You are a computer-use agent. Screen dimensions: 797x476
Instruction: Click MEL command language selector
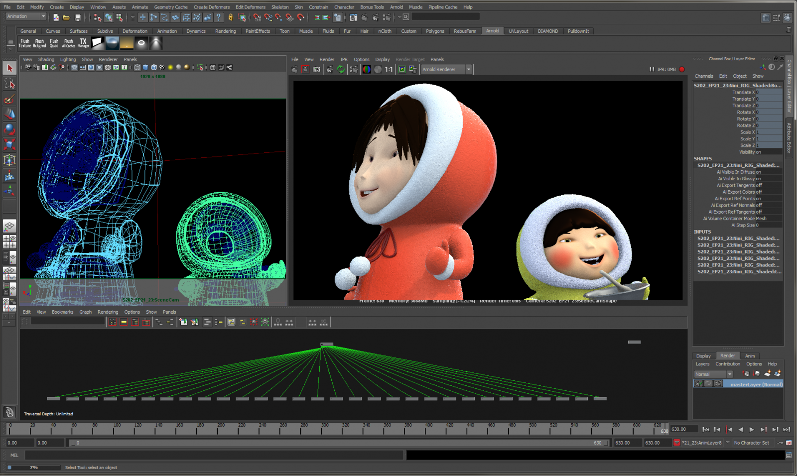click(x=14, y=455)
